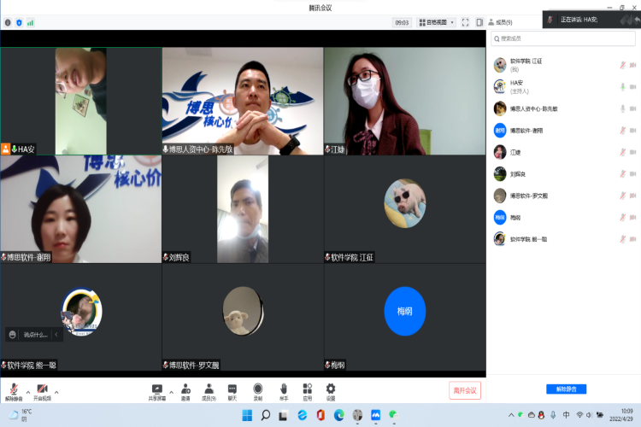Open Office icon on taskbar
Viewport: 641px width, 427px height.
pyautogui.click(x=320, y=416)
